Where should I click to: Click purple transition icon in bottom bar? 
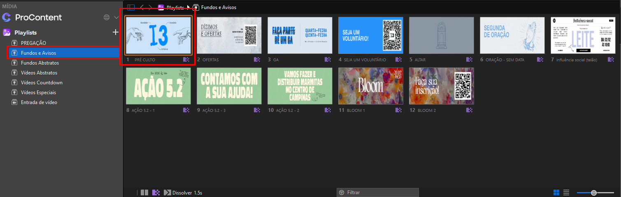click(156, 192)
